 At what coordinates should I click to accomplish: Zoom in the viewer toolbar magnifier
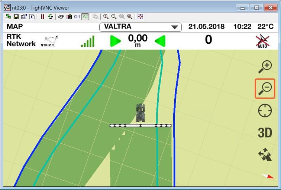pyautogui.click(x=106, y=17)
